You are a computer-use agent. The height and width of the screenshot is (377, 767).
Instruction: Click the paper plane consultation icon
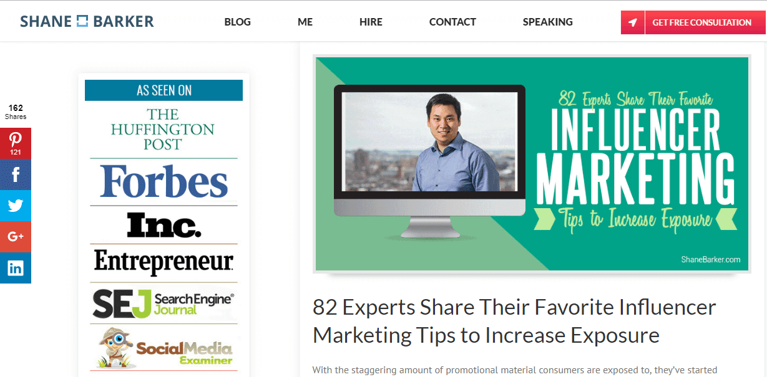point(633,22)
